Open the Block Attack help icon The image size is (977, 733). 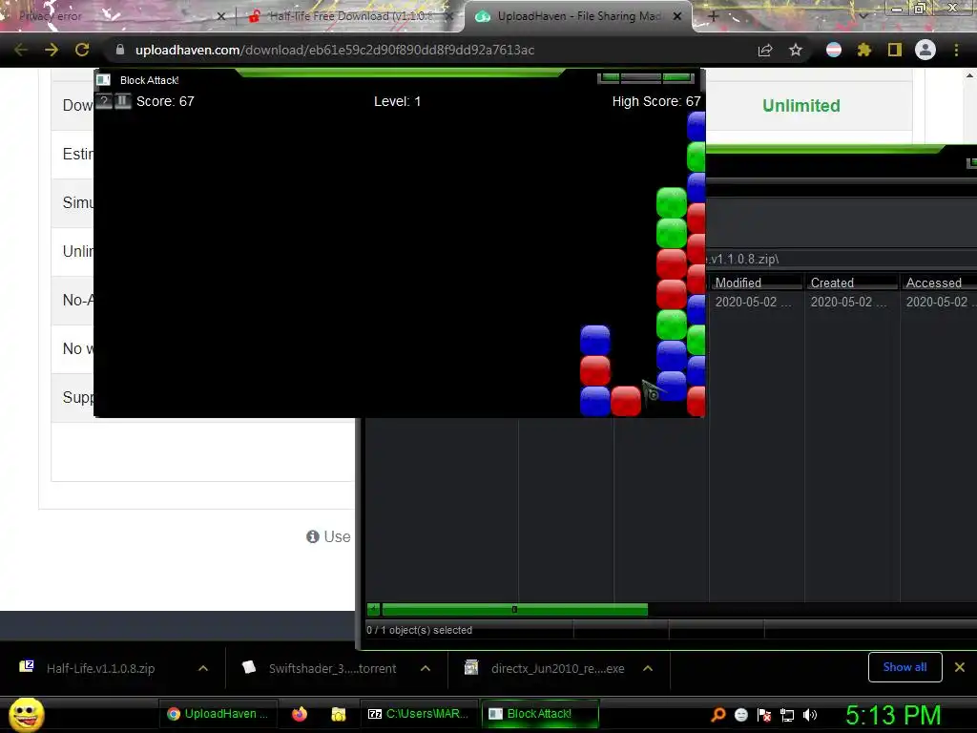(x=104, y=101)
